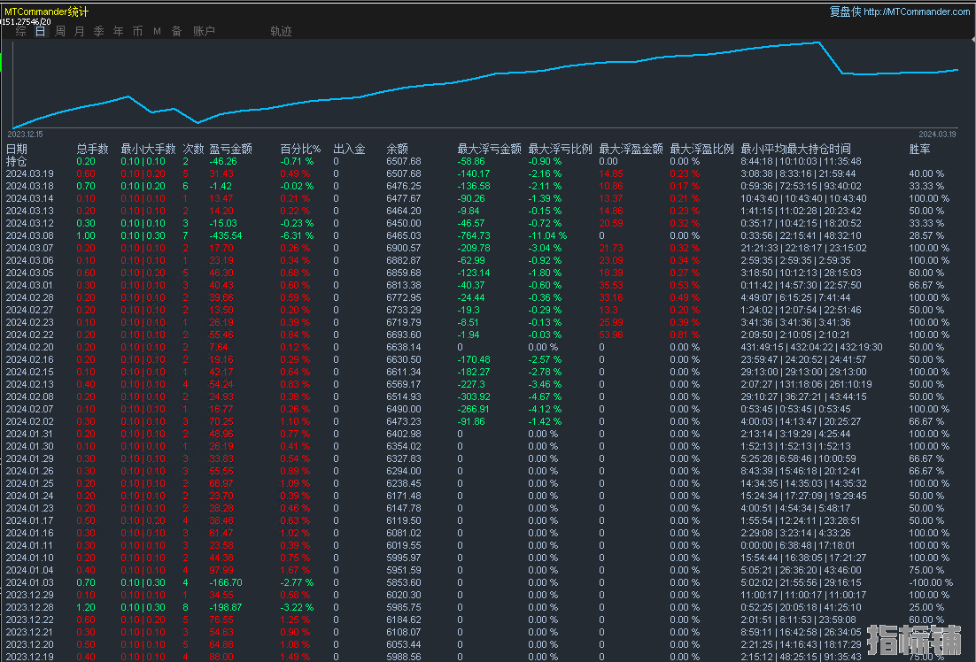Click the 6900.57 balance cell
Screen dimensions: 976x662
coord(403,248)
